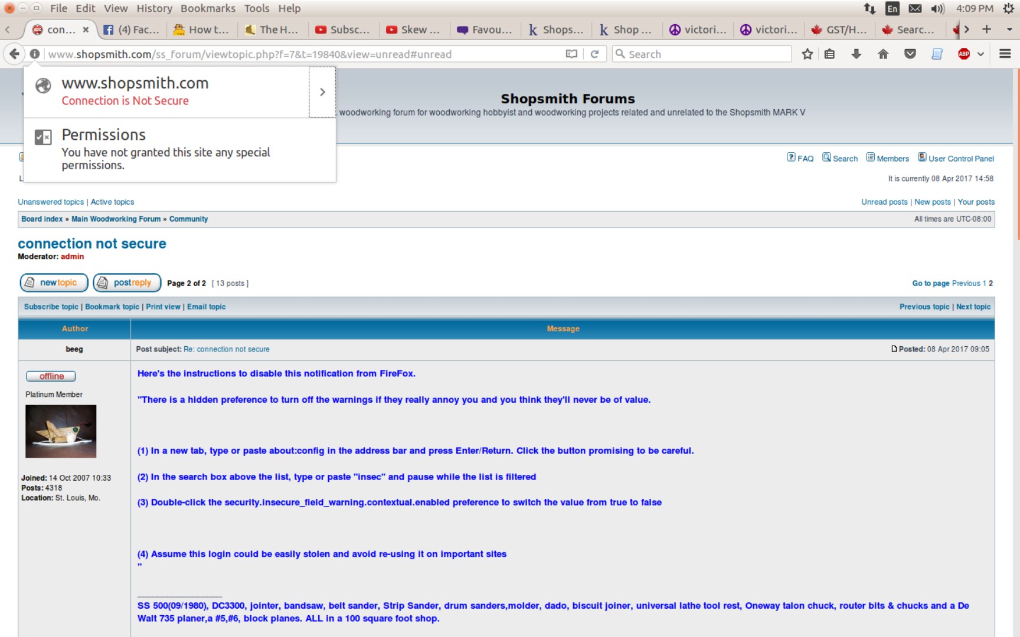Open a new tab with plus button

[x=986, y=29]
